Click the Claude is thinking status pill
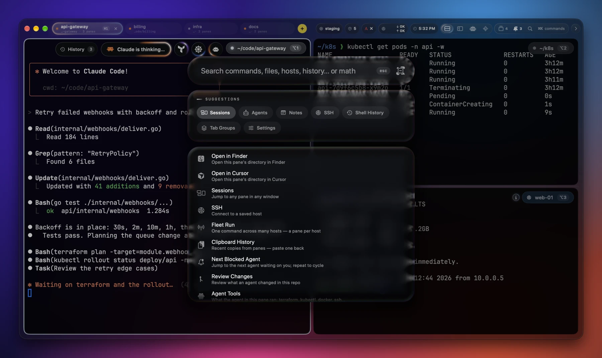Screen dimensions: 602x358 136,49
